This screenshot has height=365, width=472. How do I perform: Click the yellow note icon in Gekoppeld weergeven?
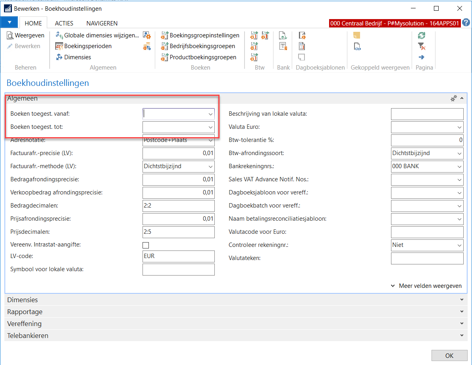(x=357, y=35)
